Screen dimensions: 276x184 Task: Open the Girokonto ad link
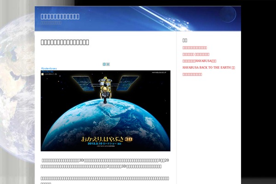tap(47, 72)
